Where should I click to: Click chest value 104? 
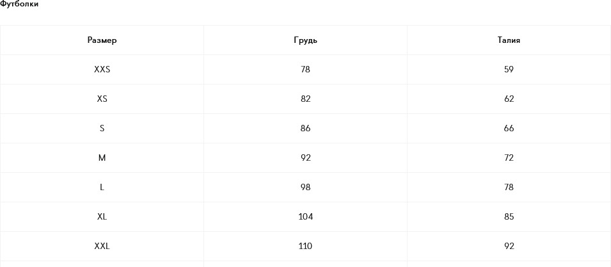pos(305,217)
